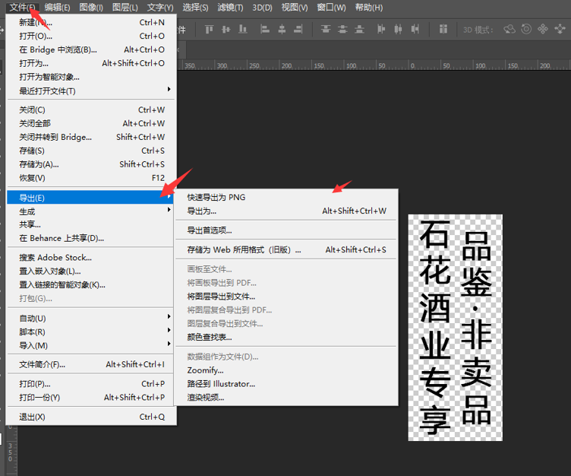Screen dimensions: 571x476
Task: Choose 置入嵌入对象(L)...
Action: pyautogui.click(x=91, y=271)
